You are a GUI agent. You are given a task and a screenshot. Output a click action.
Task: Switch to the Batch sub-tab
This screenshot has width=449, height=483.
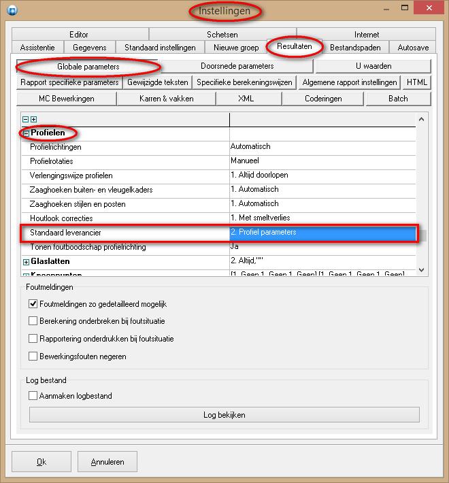pos(398,99)
